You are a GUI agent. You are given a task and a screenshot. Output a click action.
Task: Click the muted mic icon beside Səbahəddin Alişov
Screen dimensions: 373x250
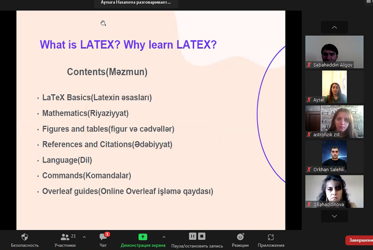click(x=309, y=64)
